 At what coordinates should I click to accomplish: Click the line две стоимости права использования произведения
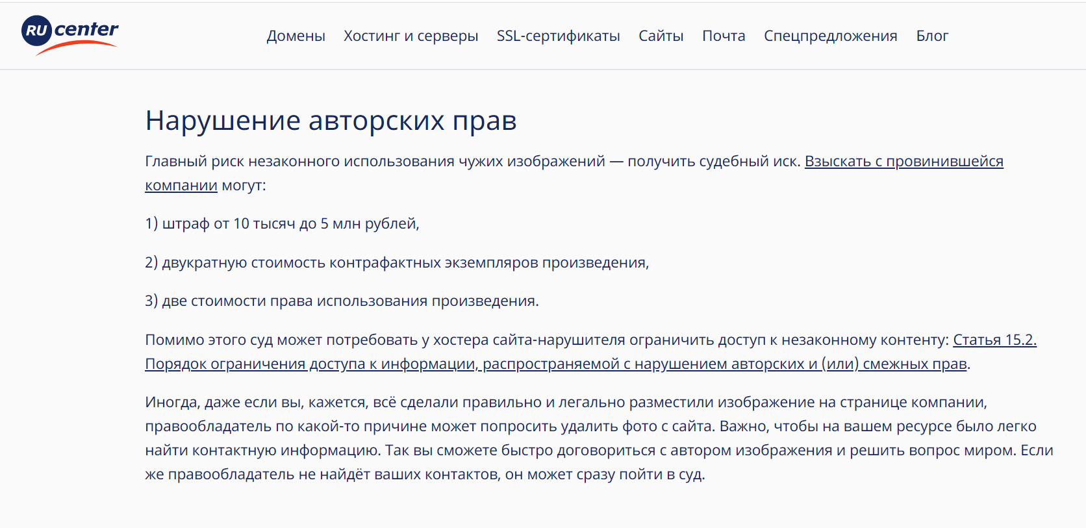342,301
